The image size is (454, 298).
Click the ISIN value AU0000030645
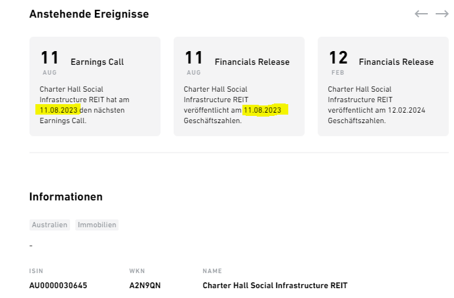coord(58,286)
